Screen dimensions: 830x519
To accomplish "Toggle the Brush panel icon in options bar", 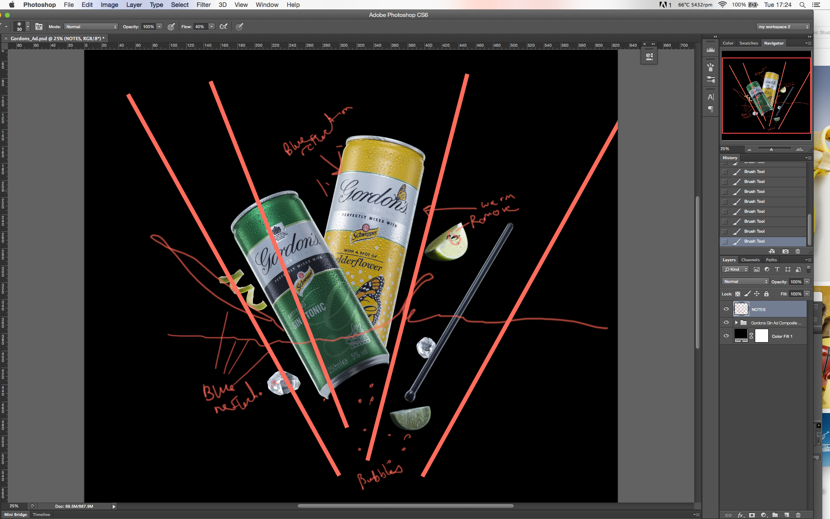I will click(x=39, y=27).
